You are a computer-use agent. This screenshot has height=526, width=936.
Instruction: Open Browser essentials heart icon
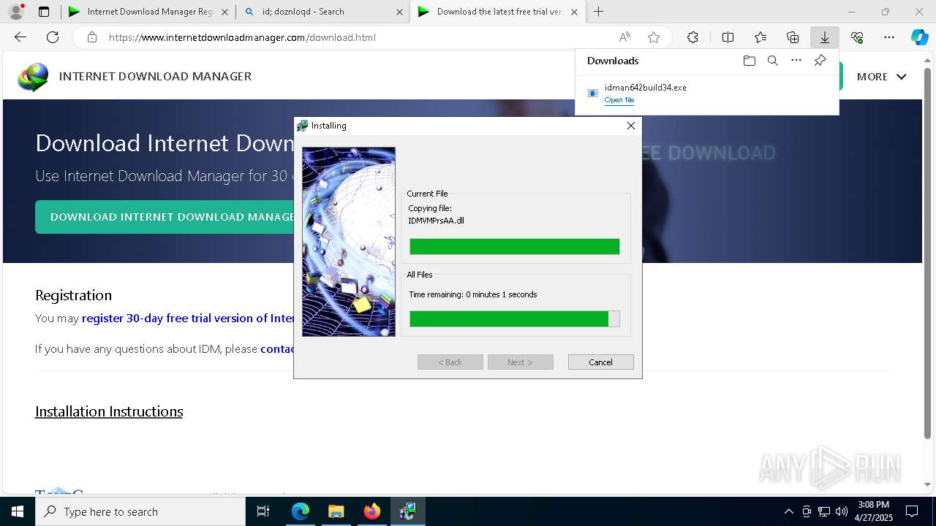(857, 37)
